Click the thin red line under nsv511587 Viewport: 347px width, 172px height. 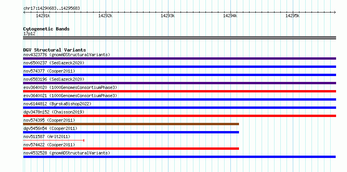click(53, 140)
